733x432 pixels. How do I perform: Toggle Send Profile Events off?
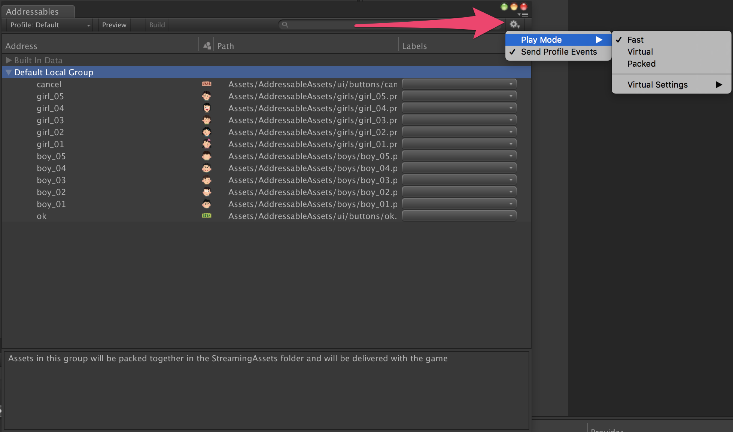[x=558, y=52]
